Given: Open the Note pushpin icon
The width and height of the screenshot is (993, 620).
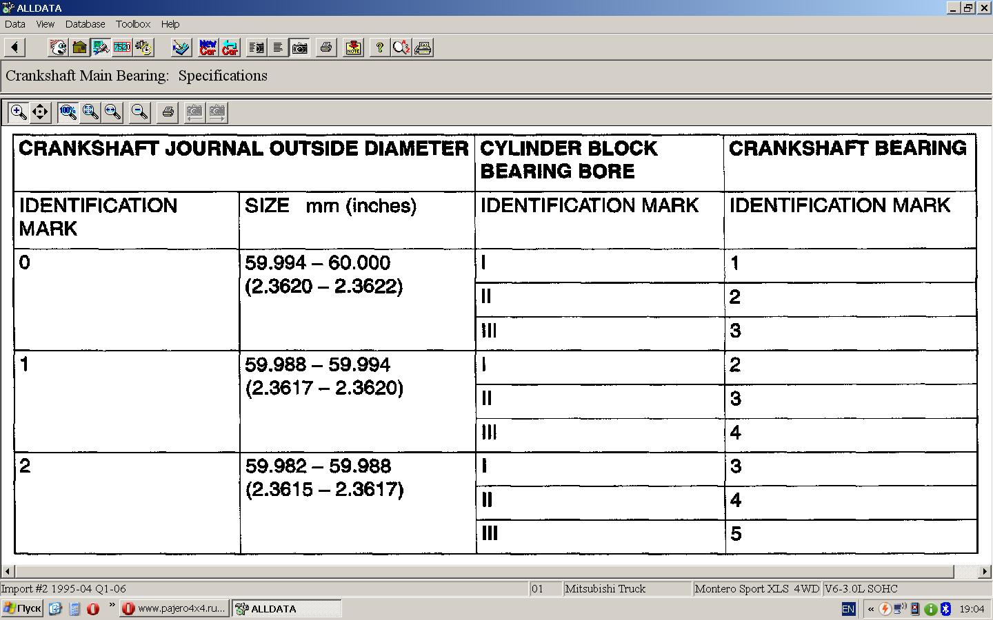Looking at the screenshot, I should point(353,48).
